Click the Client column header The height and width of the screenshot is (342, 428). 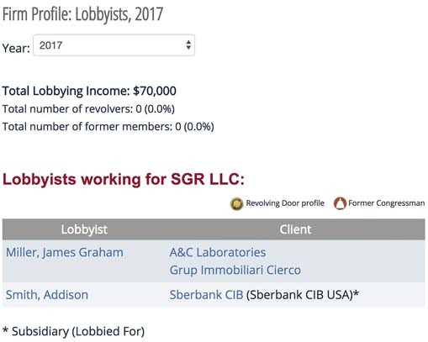[x=295, y=229]
